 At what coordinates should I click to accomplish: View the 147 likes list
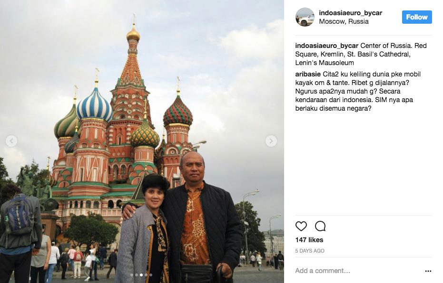tap(309, 240)
